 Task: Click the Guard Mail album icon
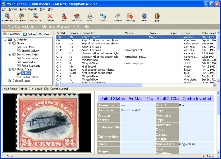pos(18,47)
